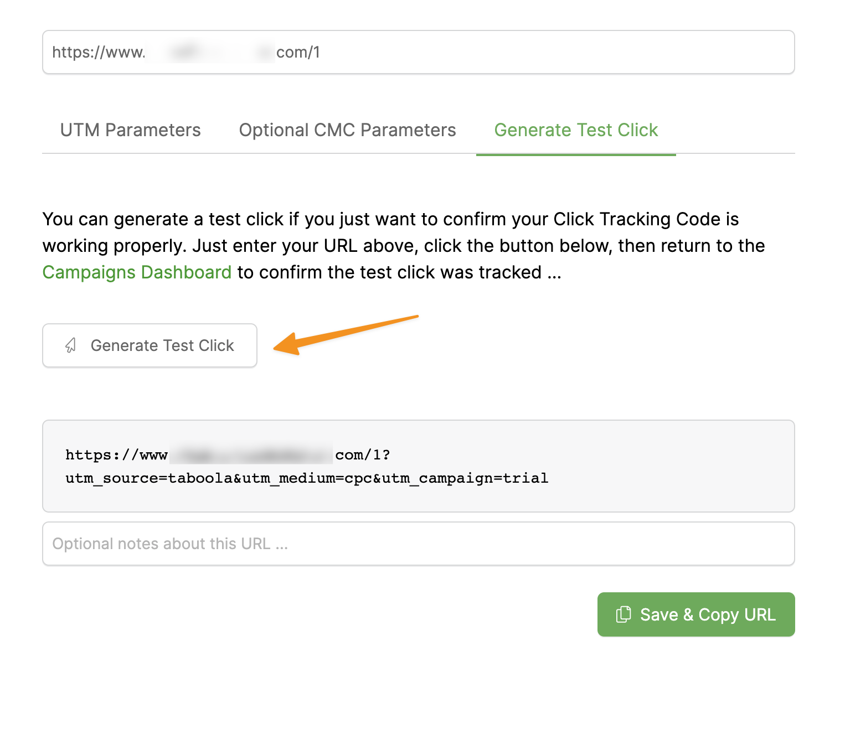Image resolution: width=845 pixels, height=734 pixels.
Task: Click utm_campaign=trial in the generated URL
Action: tap(483, 478)
